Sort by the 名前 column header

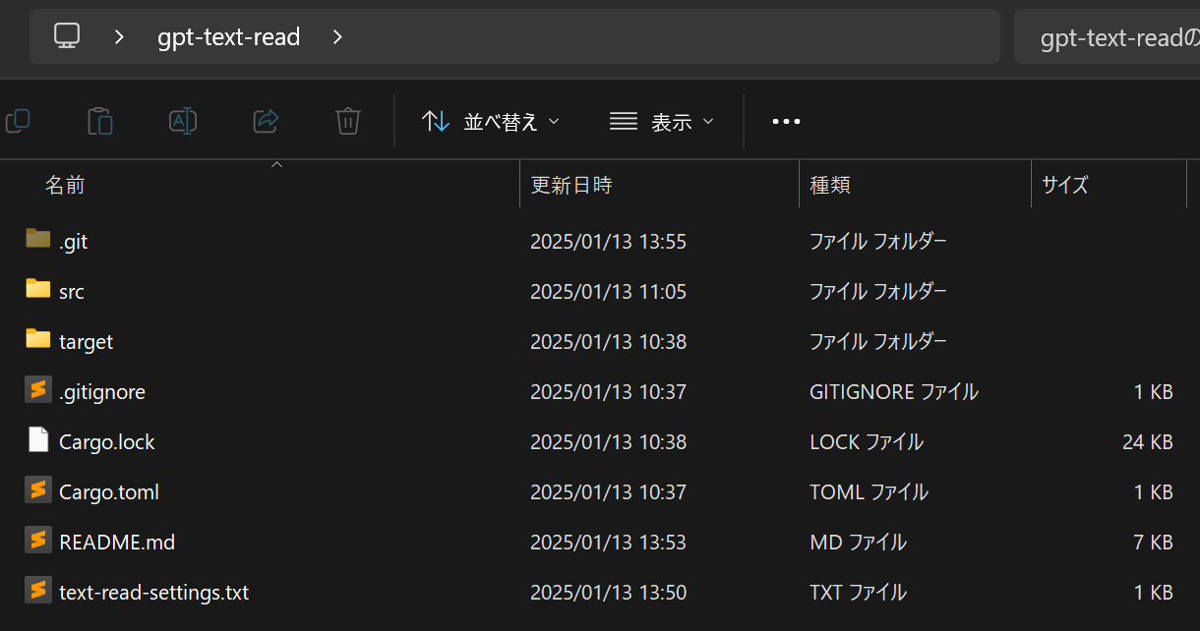(x=65, y=185)
